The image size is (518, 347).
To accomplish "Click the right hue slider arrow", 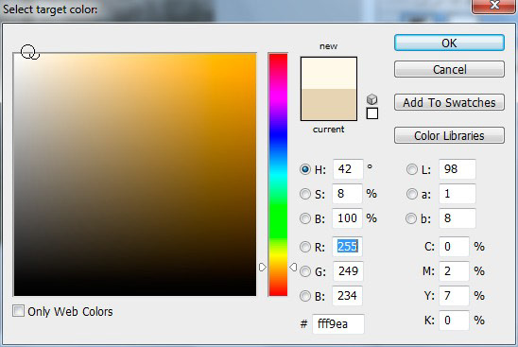I will 293,267.
